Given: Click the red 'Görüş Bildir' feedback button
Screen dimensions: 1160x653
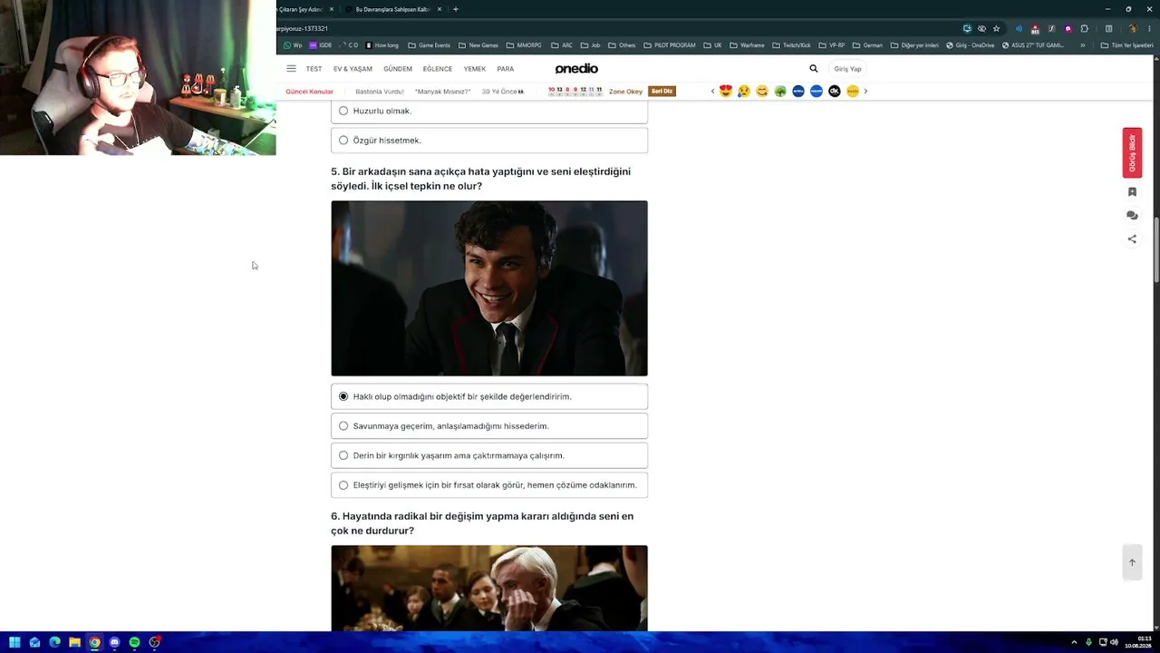Looking at the screenshot, I should coord(1132,152).
